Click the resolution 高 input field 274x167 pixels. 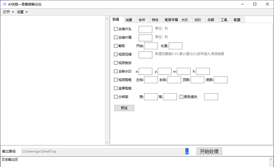click(x=170, y=97)
